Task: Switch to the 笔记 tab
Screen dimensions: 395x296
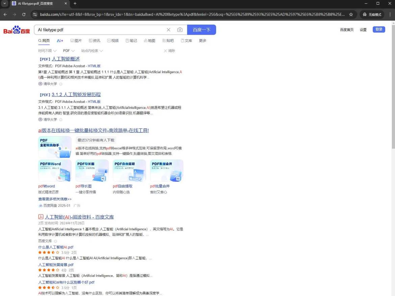Action: (131, 40)
